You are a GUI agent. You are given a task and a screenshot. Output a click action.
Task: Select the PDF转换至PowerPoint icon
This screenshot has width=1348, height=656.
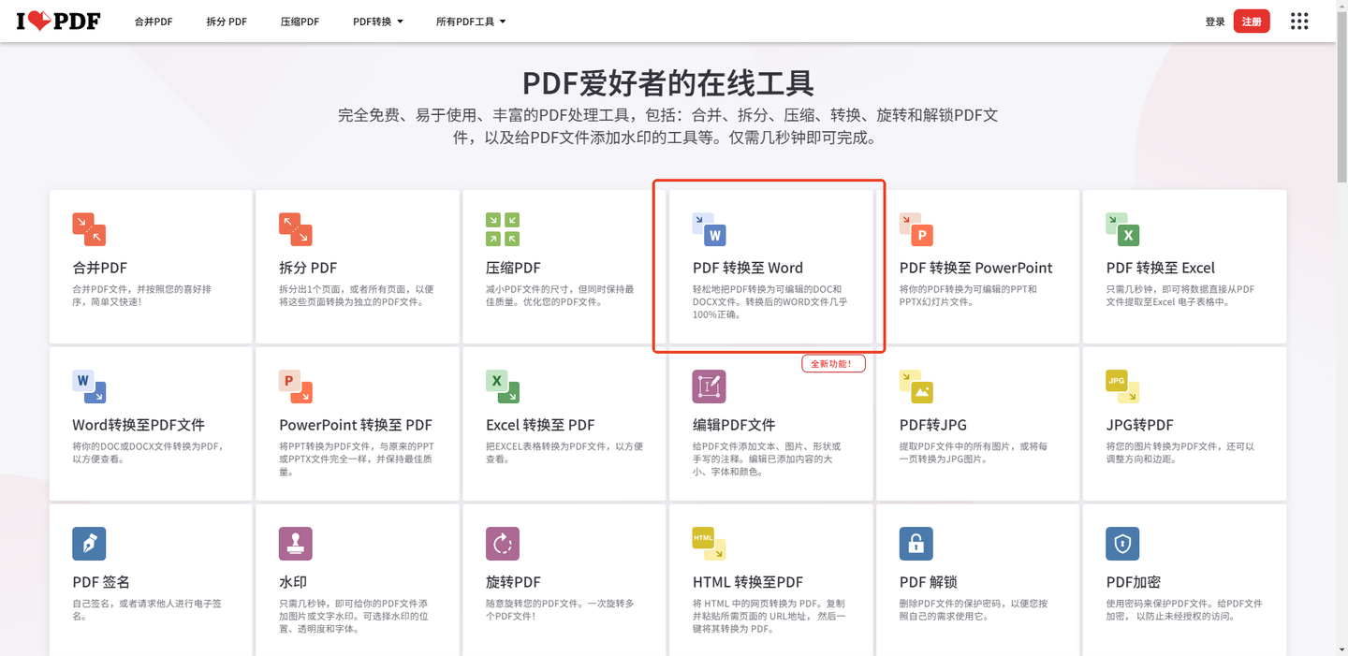click(x=916, y=229)
